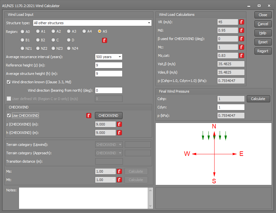The width and height of the screenshot is (276, 213).
Task: Select cyclonic region C
Action: coord(53,40)
